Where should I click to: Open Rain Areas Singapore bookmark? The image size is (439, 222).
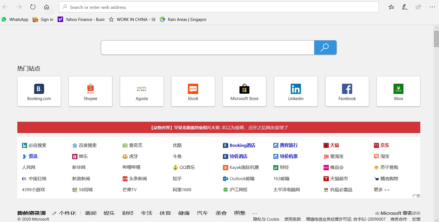183,19
